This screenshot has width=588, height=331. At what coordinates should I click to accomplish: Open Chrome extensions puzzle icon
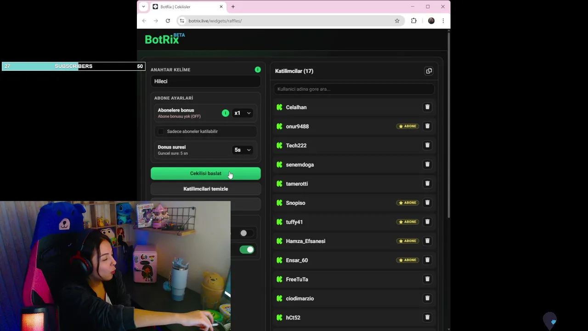pyautogui.click(x=414, y=21)
